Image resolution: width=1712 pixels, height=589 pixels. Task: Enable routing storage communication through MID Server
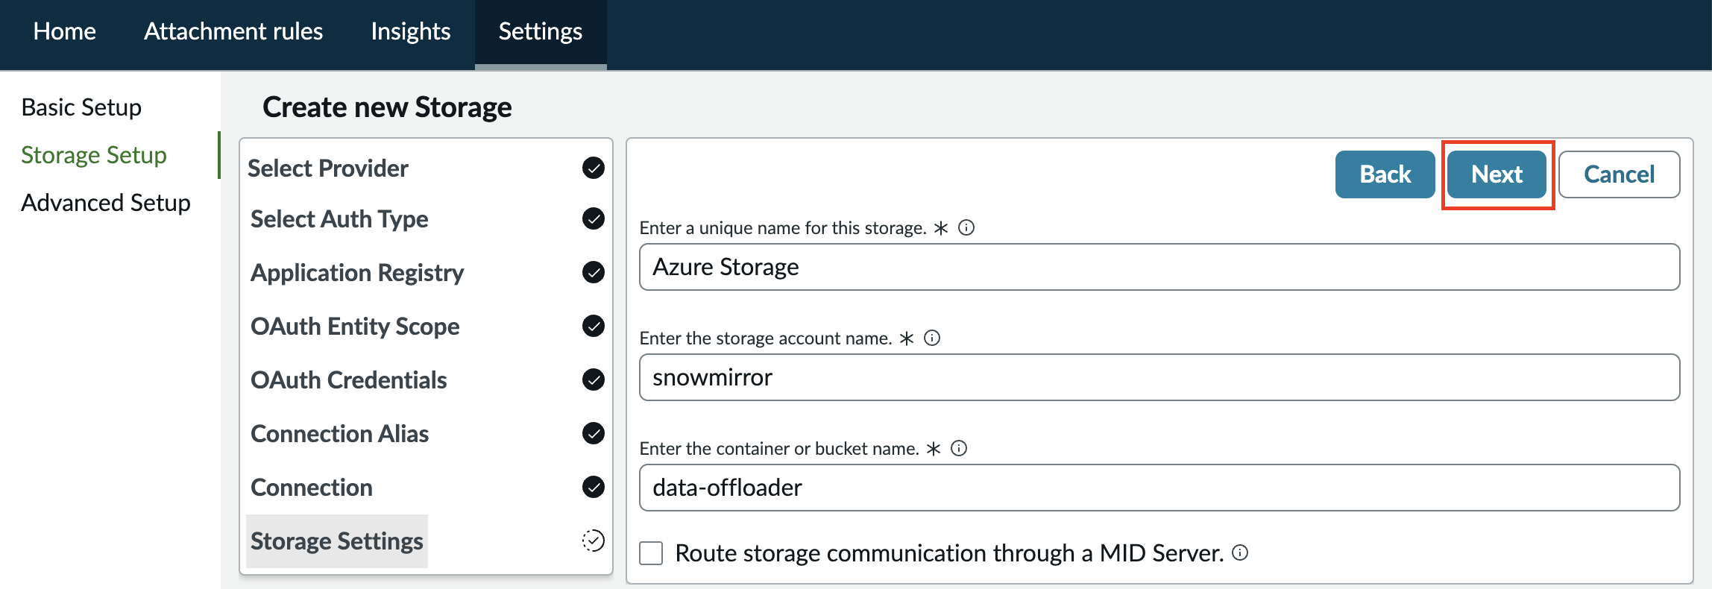pyautogui.click(x=651, y=553)
